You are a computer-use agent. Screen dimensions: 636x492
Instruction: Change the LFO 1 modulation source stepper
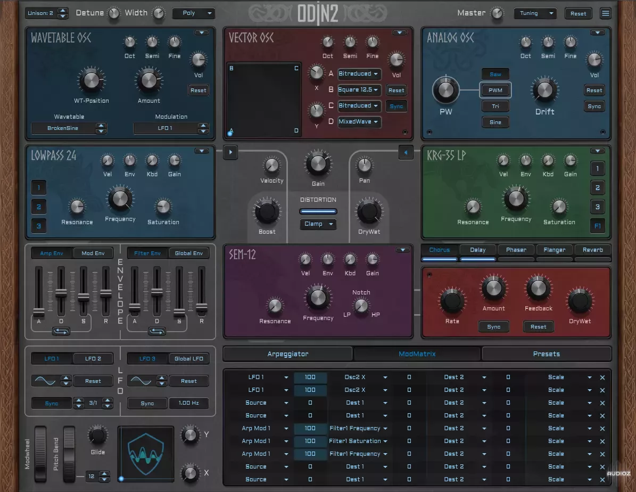pos(203,128)
